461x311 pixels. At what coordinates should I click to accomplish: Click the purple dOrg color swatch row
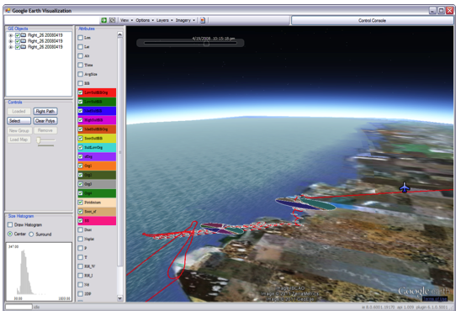point(97,156)
